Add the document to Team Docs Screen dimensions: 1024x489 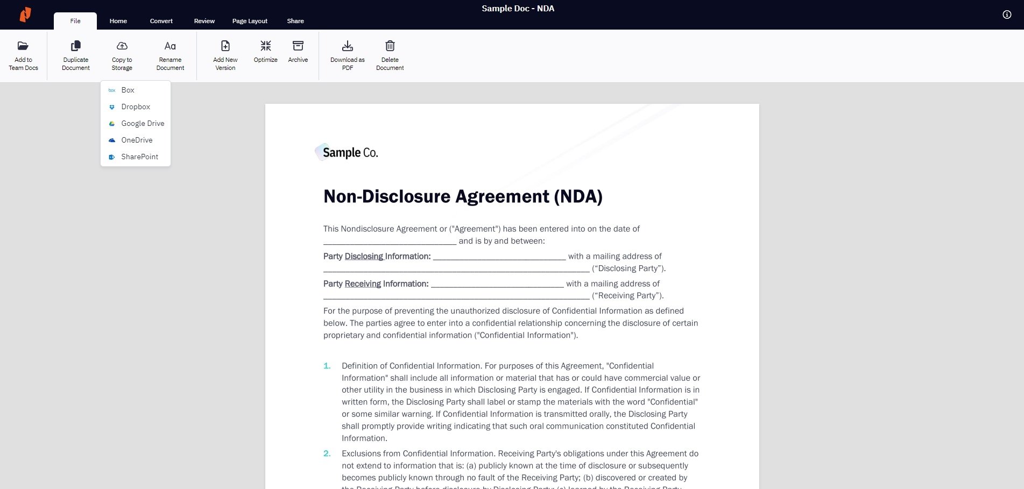[x=23, y=54]
